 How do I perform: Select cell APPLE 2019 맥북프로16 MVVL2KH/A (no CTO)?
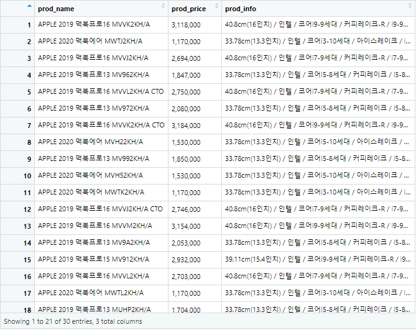click(101, 277)
